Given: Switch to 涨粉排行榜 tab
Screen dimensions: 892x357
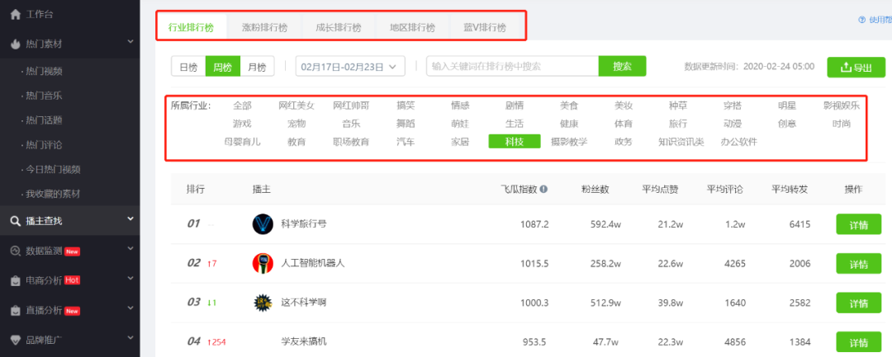Looking at the screenshot, I should (x=264, y=27).
